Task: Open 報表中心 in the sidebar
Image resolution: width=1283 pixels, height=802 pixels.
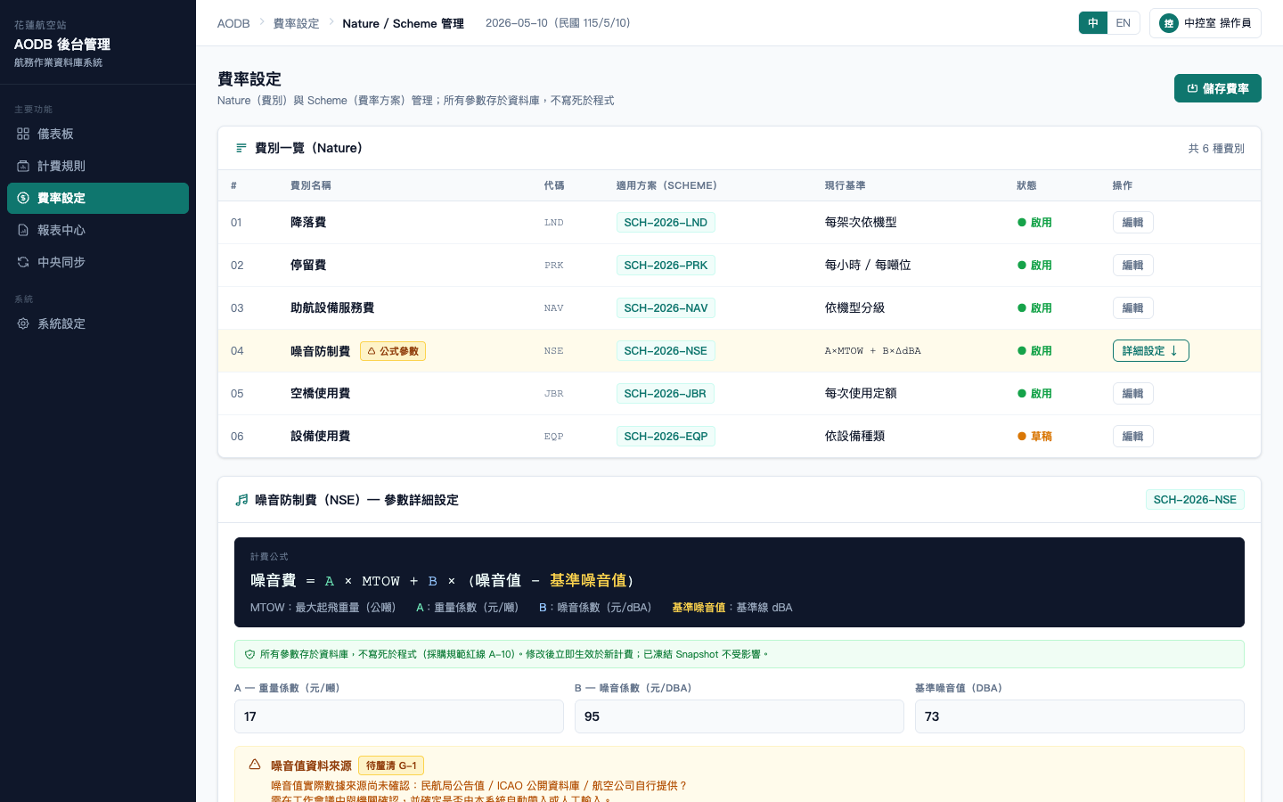Action: (x=98, y=230)
